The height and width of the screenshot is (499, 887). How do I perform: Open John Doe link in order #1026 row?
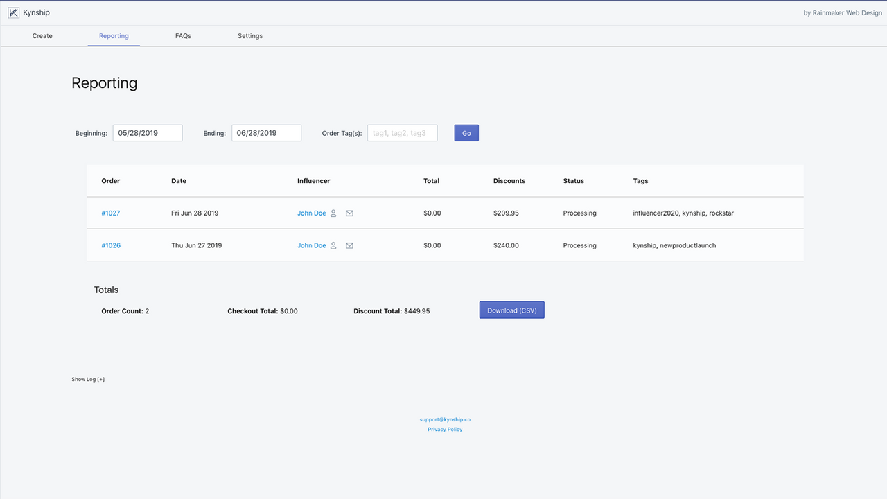(x=312, y=245)
